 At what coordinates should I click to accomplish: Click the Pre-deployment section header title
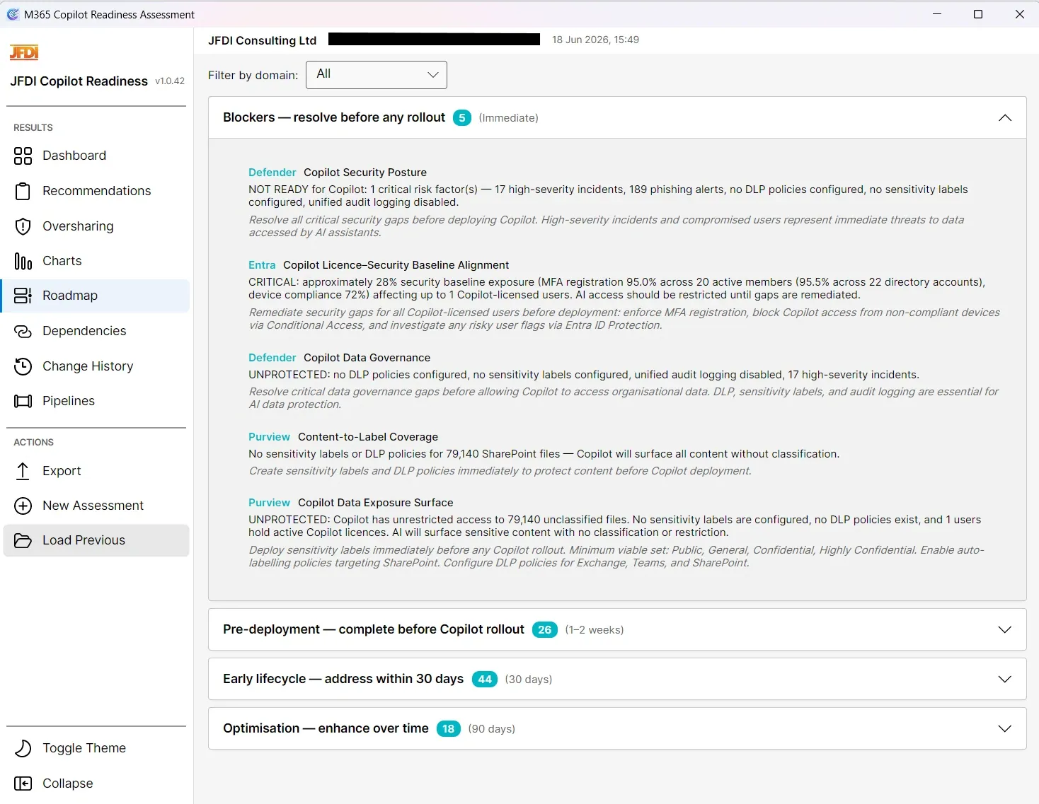tap(374, 629)
